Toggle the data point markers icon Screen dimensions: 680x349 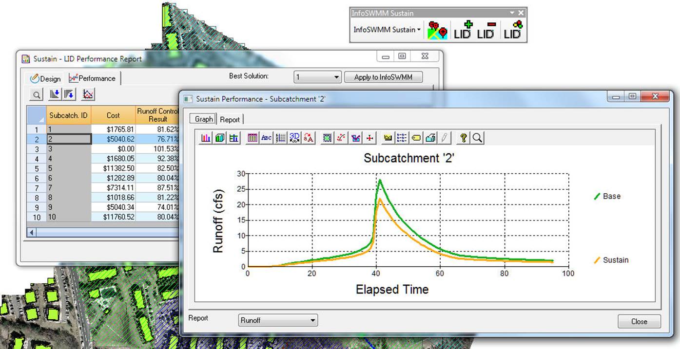341,137
